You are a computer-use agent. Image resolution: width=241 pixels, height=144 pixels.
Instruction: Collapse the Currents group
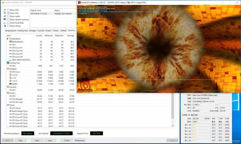(8, 87)
